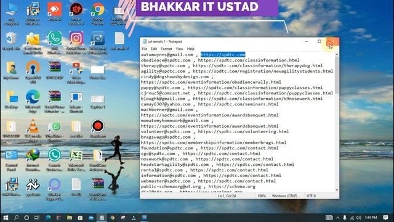The width and height of the screenshot is (394, 222).
Task: Open the volume control in system tray
Action: click(359, 218)
